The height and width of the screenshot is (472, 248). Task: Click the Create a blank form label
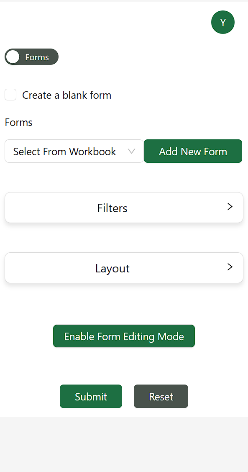(x=67, y=95)
